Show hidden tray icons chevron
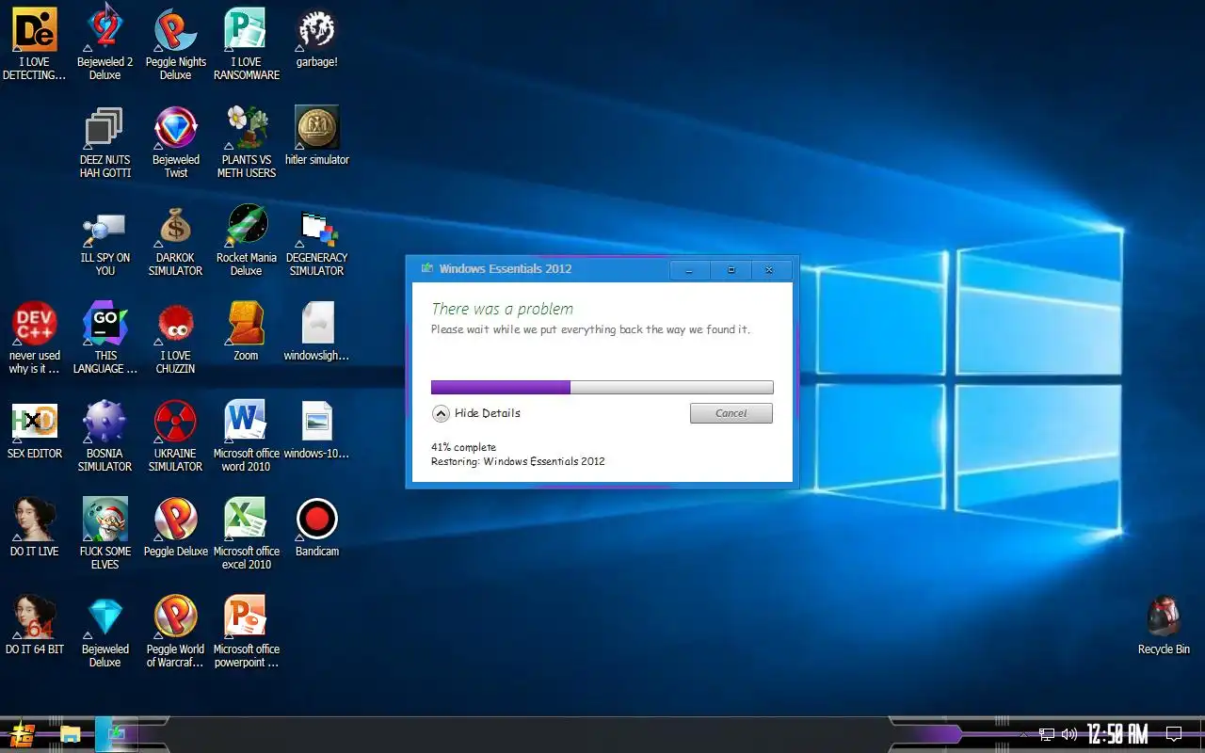 coord(1023,734)
